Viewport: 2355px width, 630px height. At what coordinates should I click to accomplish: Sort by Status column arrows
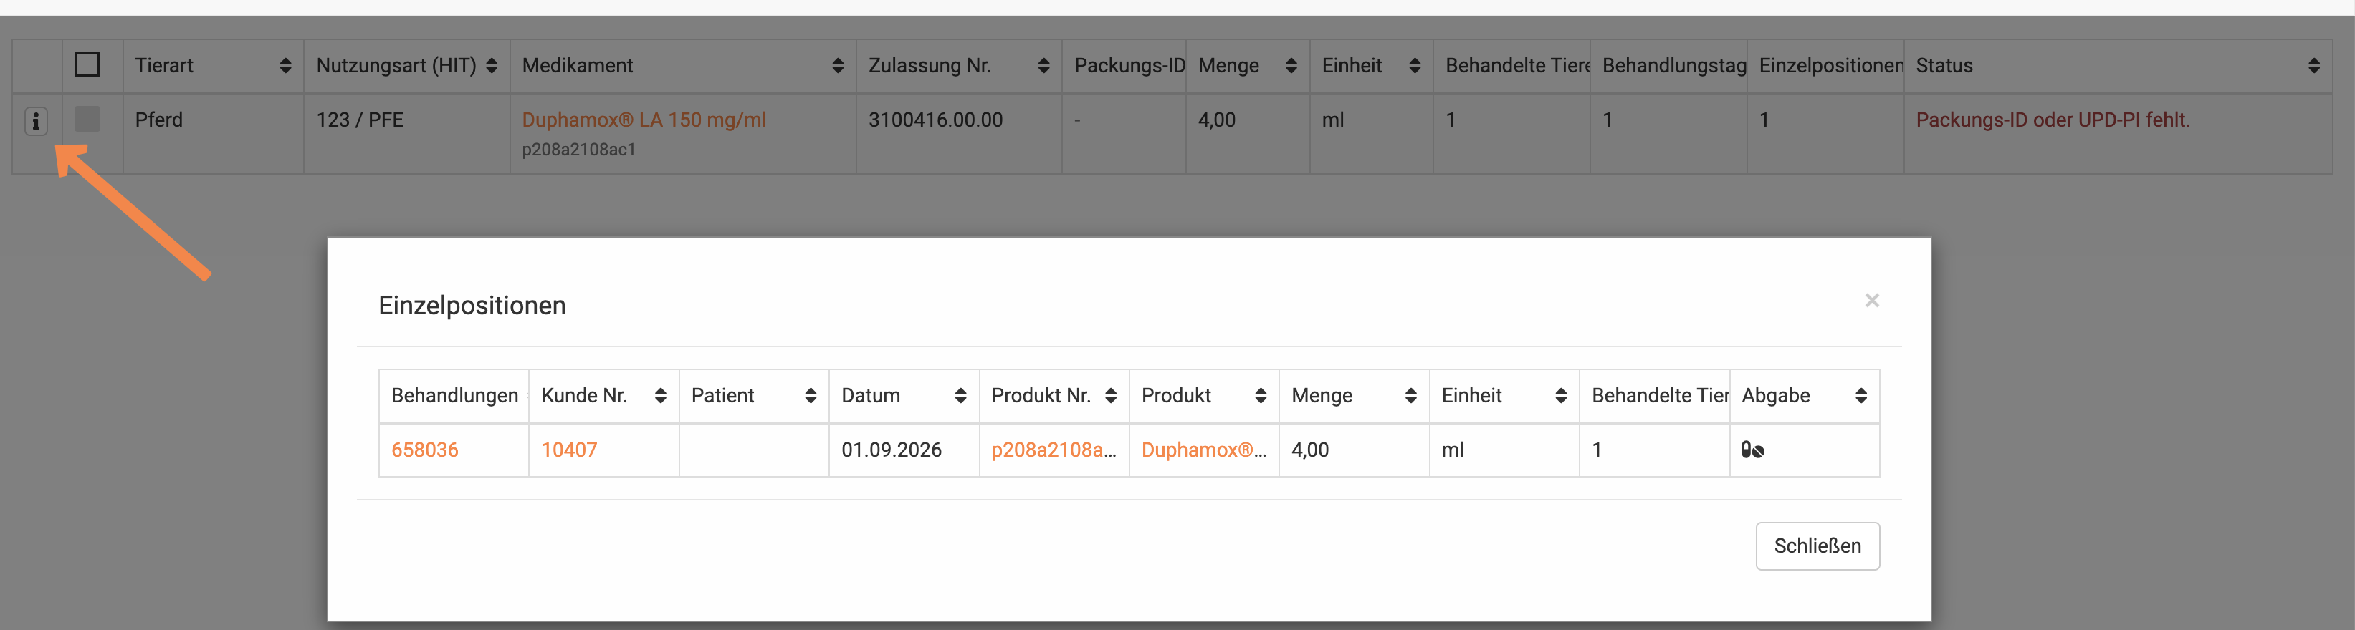2314,66
